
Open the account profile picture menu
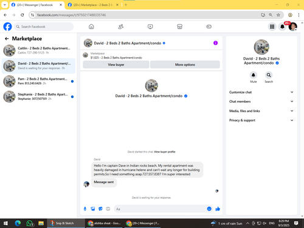pyautogui.click(x=293, y=27)
